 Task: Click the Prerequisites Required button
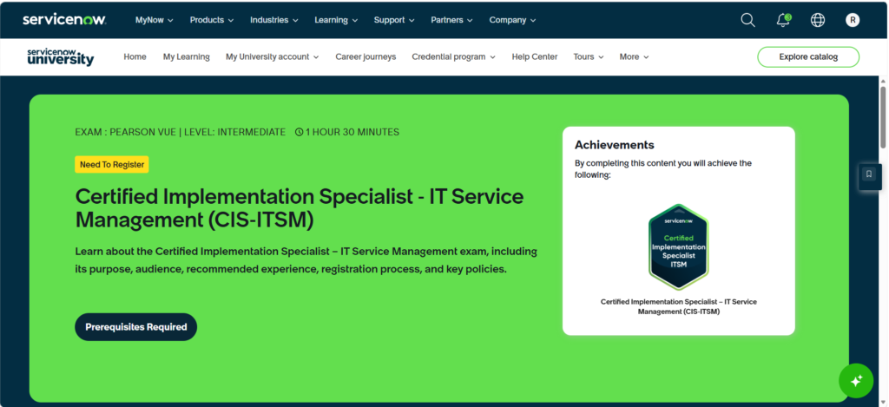point(136,327)
